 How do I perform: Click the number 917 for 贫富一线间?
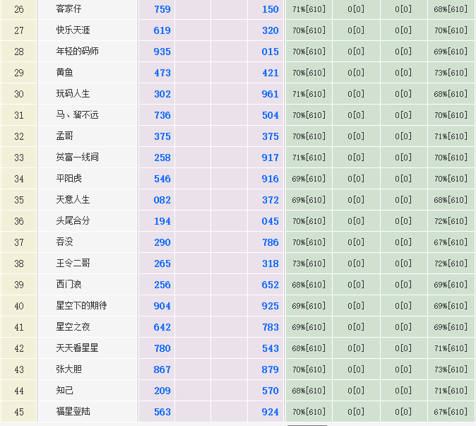tap(270, 158)
